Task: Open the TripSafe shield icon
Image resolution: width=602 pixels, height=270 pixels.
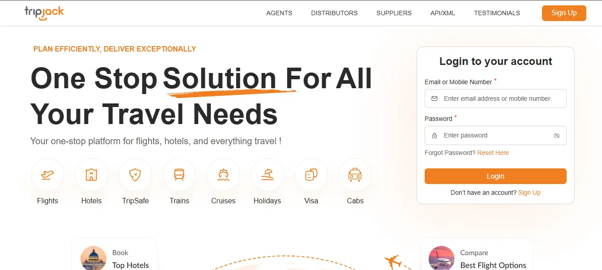Action: [135, 175]
